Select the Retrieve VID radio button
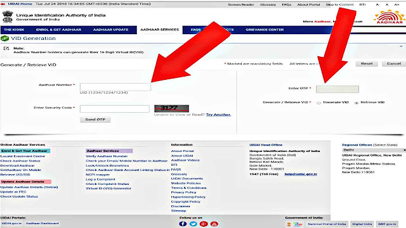 point(357,103)
